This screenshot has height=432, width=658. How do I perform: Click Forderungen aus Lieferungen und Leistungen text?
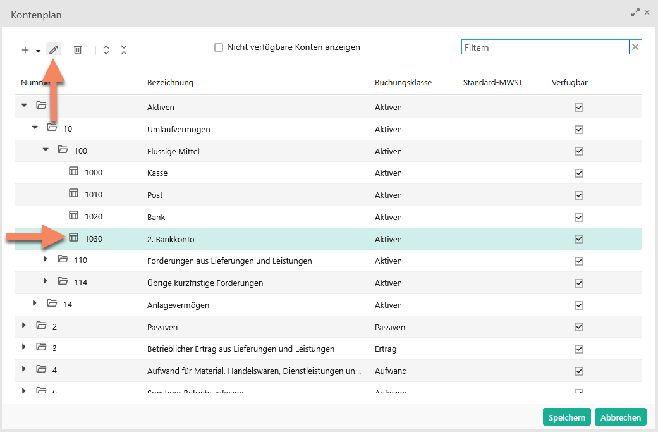click(x=229, y=261)
